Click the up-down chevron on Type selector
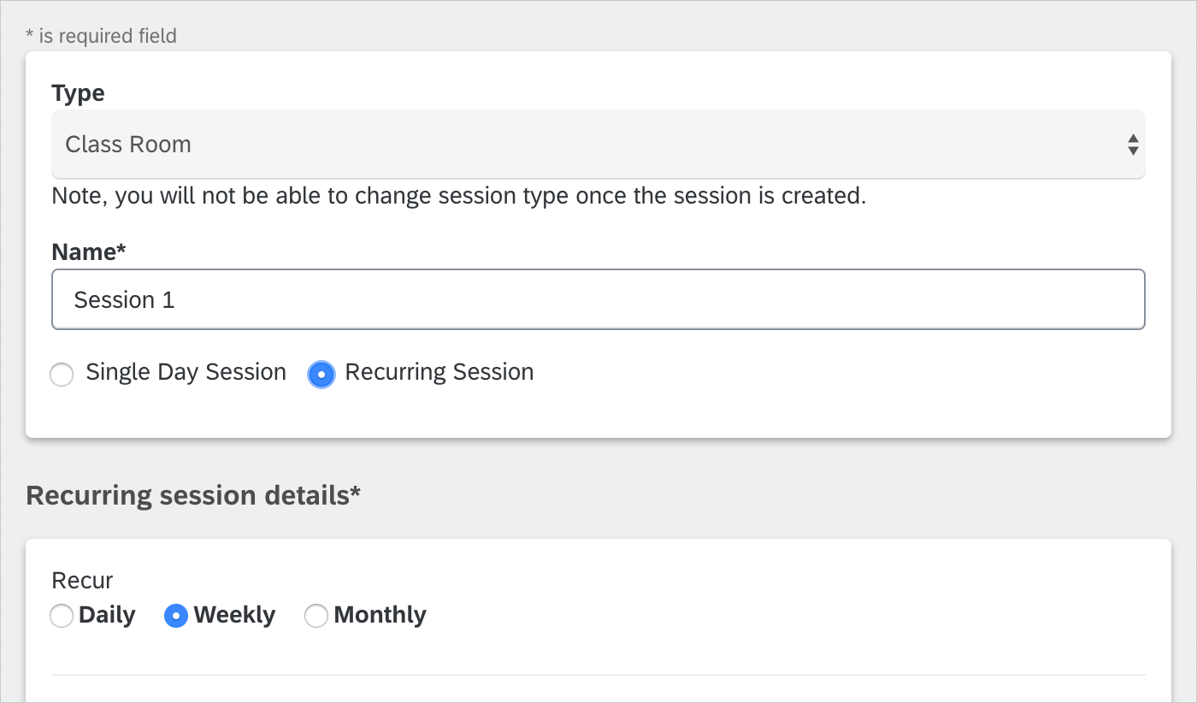 click(1133, 144)
